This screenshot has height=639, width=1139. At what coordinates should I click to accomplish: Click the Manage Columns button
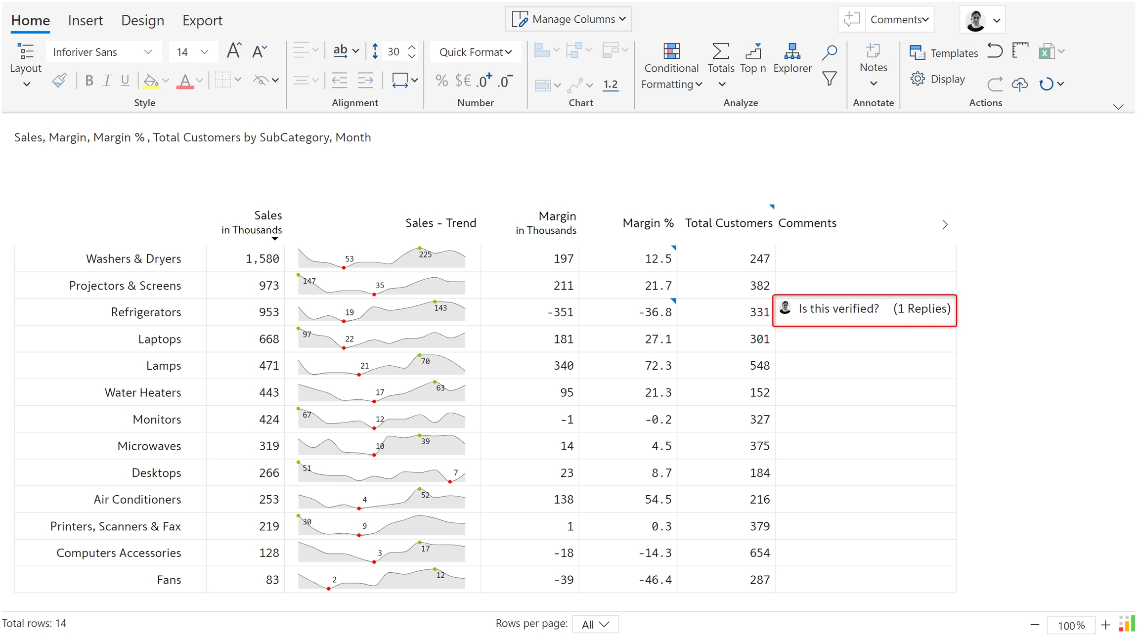click(x=568, y=19)
